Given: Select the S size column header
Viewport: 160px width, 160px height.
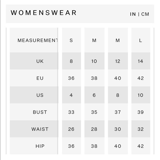Looking at the screenshot, I should 71,40.
